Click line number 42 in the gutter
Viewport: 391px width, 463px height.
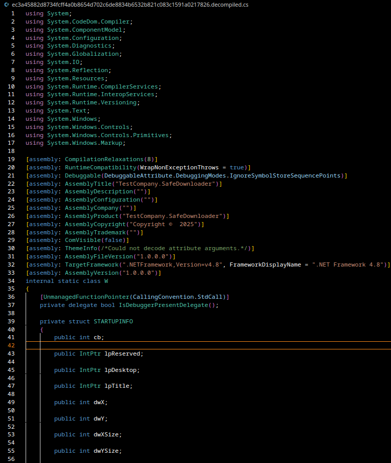pos(11,345)
